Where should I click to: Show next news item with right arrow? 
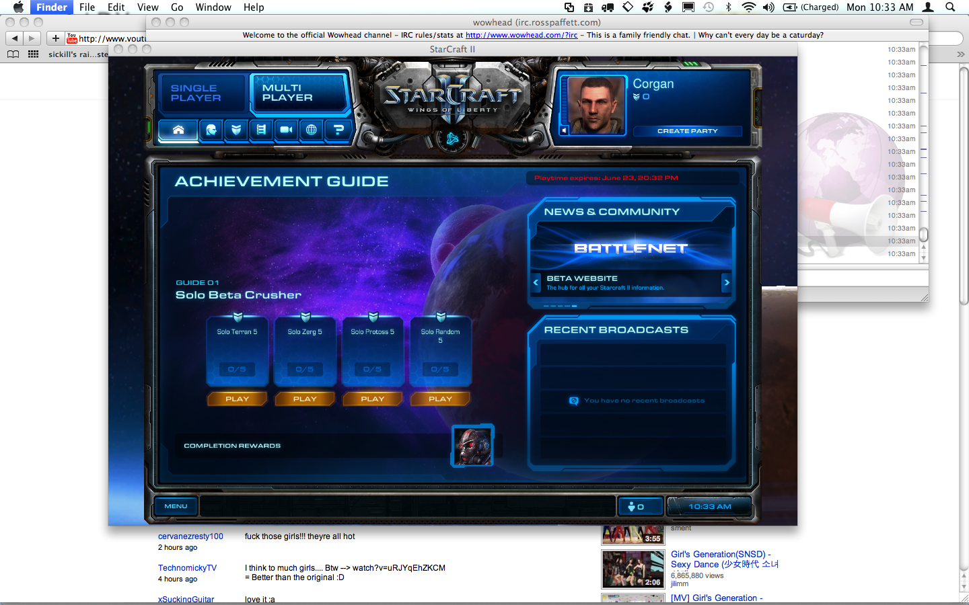pos(727,282)
